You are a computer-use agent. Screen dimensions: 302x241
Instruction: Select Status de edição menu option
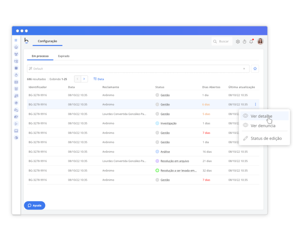coord(266,139)
